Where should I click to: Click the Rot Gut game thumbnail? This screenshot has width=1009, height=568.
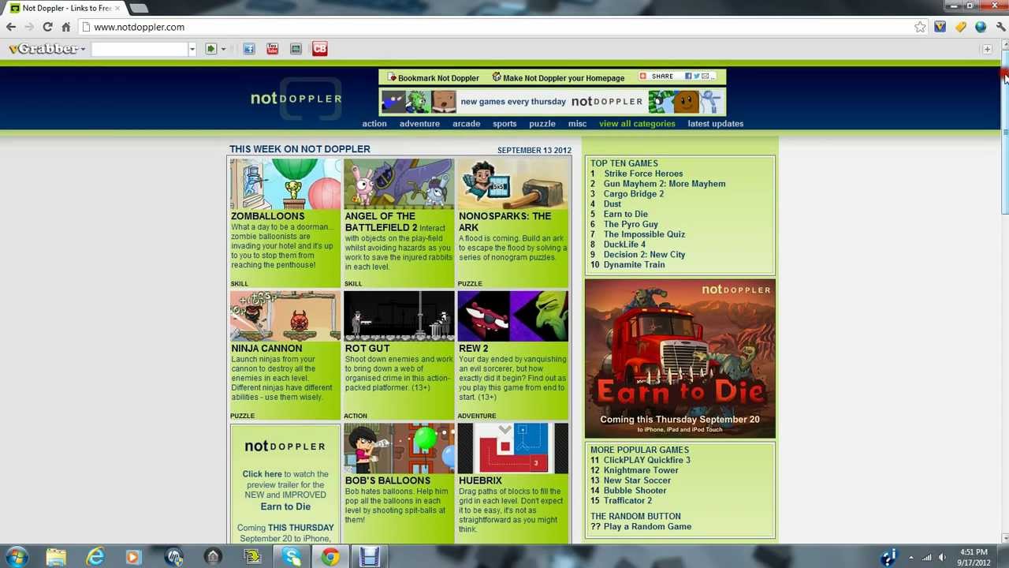pos(399,316)
